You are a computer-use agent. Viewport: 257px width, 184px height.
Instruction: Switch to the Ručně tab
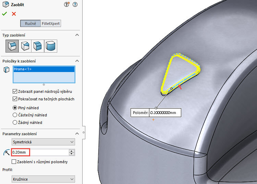tap(30, 24)
